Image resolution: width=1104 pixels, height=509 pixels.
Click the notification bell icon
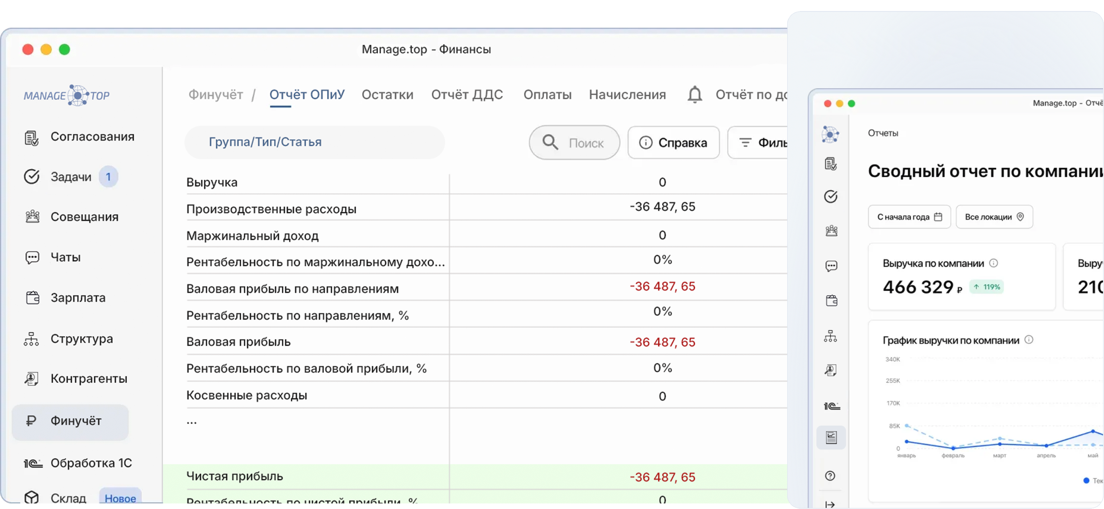click(x=695, y=94)
